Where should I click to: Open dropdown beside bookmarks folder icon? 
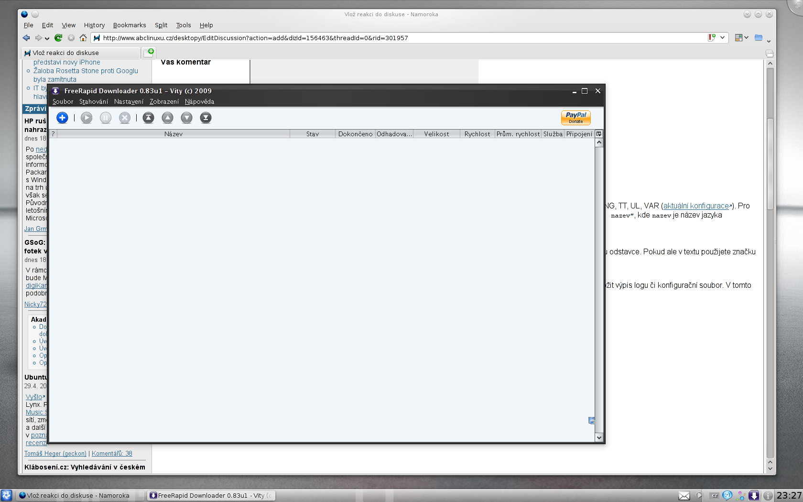click(769, 41)
